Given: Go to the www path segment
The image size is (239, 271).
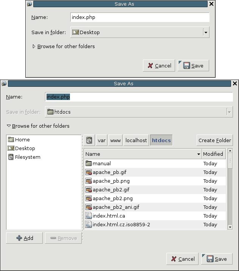Looking at the screenshot, I should [x=115, y=140].
